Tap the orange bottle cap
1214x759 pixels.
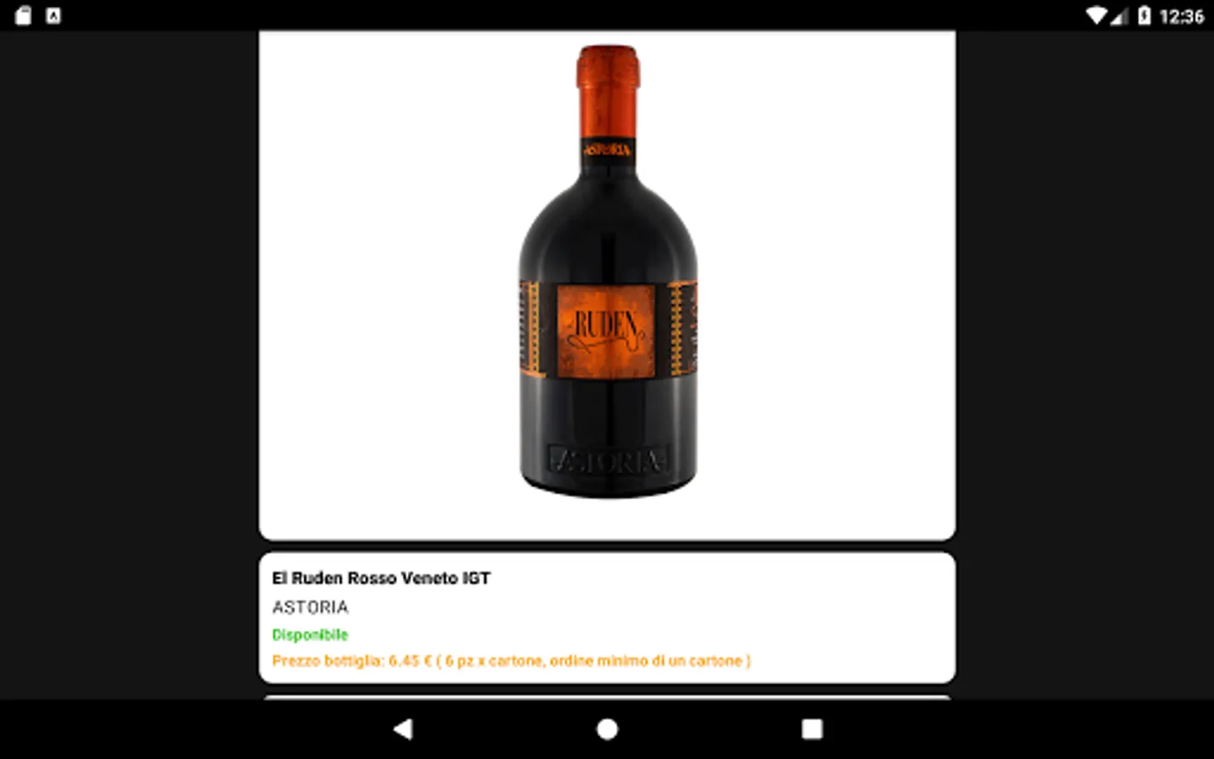608,67
